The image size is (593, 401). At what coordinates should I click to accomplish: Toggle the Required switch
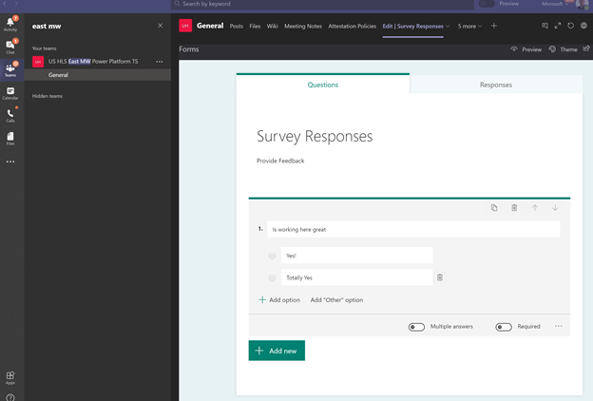504,327
